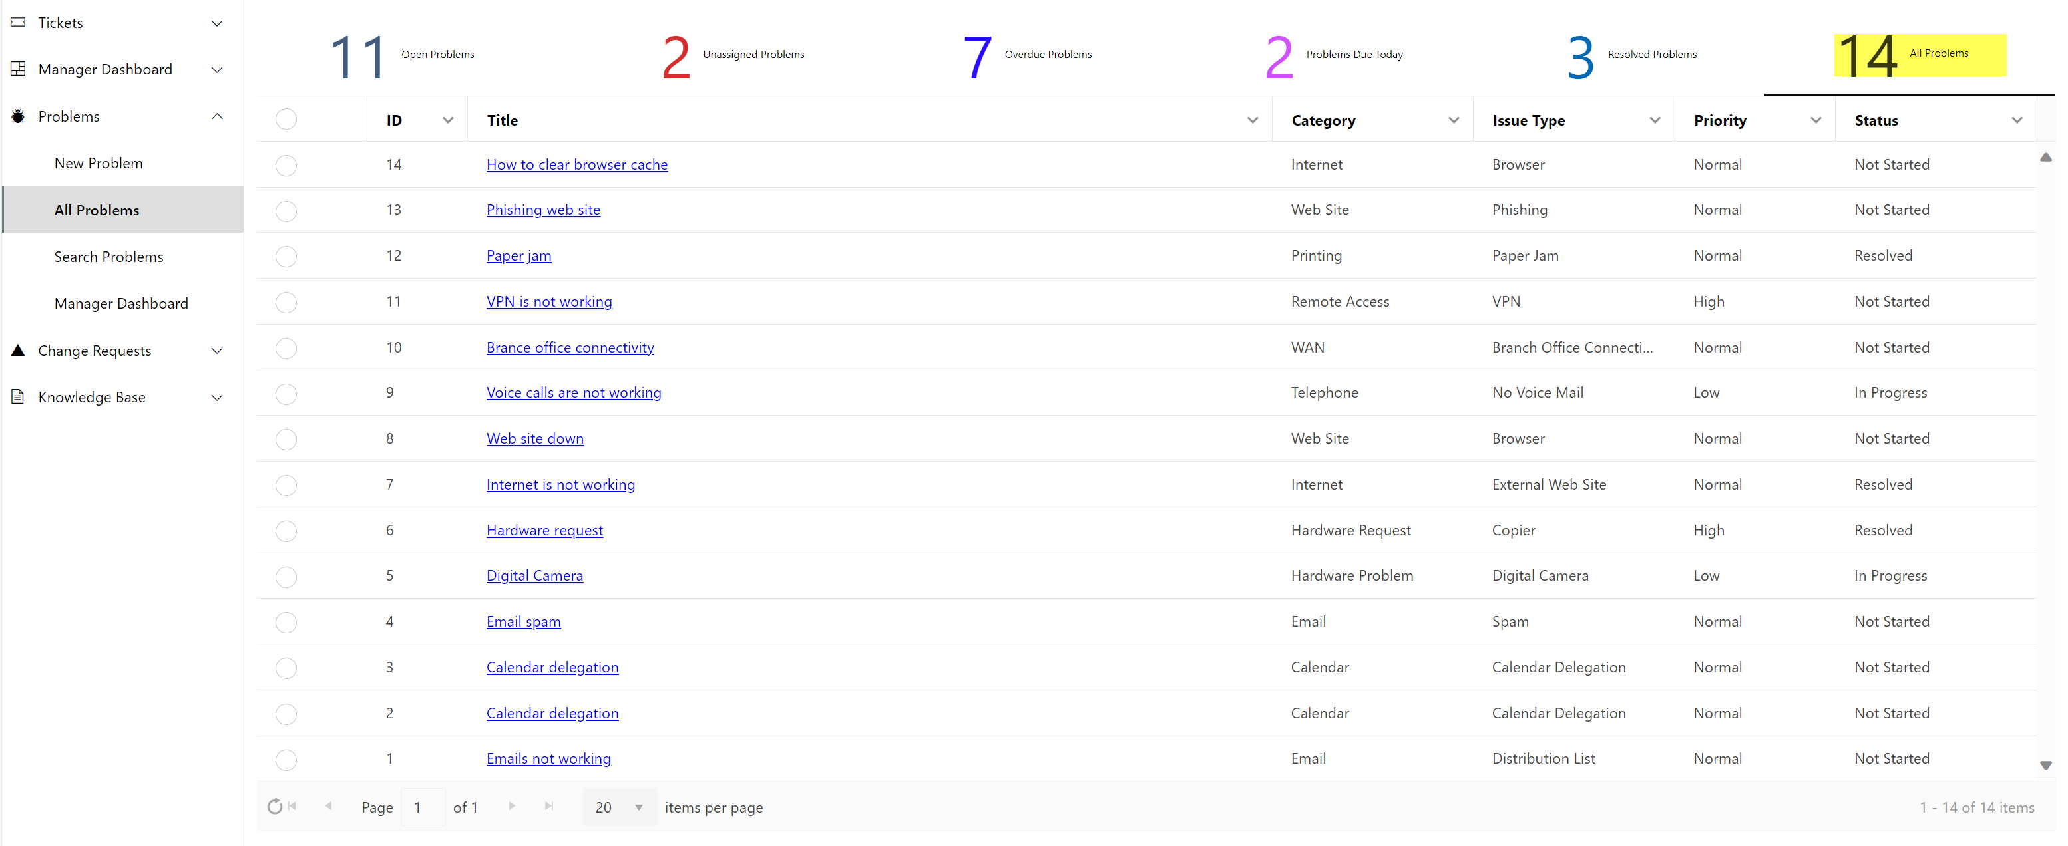The width and height of the screenshot is (2068, 846).
Task: Go to last page arrow icon
Action: click(x=549, y=807)
